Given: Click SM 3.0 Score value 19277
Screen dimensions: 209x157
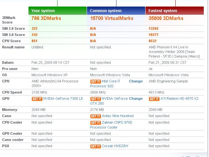Looking at the screenshot, I should coord(153,35).
